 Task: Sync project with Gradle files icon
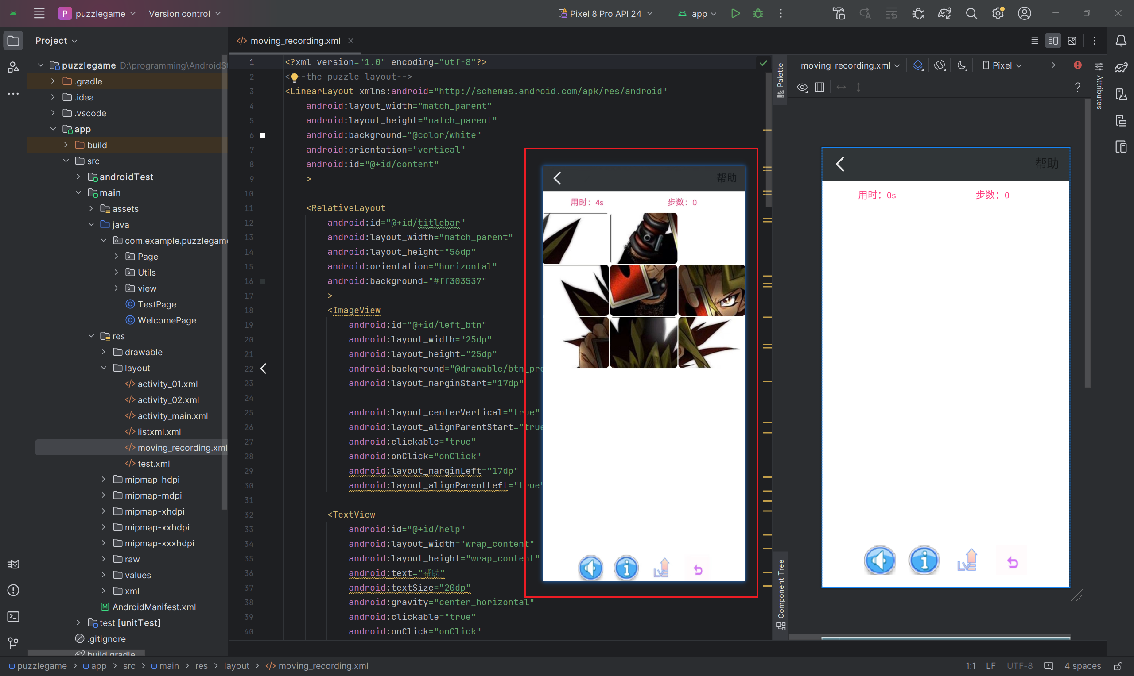click(x=944, y=14)
